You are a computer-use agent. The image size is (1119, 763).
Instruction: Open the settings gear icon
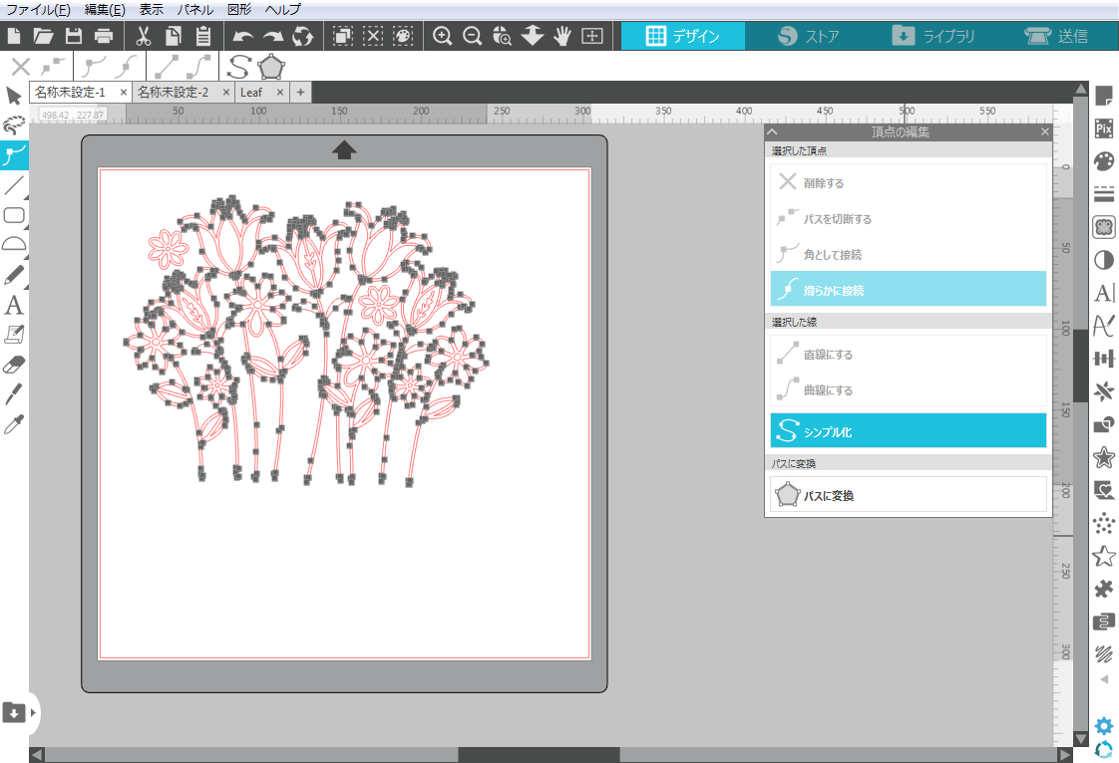(x=1103, y=726)
